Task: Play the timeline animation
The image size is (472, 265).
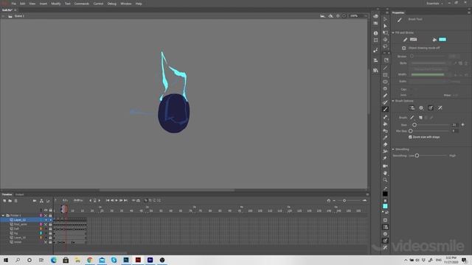Action: coord(117,200)
